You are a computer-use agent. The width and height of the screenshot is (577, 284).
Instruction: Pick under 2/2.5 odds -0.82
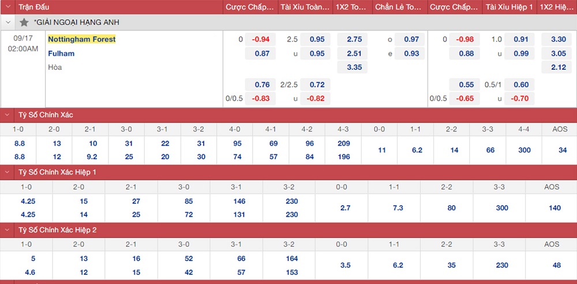[x=316, y=99]
